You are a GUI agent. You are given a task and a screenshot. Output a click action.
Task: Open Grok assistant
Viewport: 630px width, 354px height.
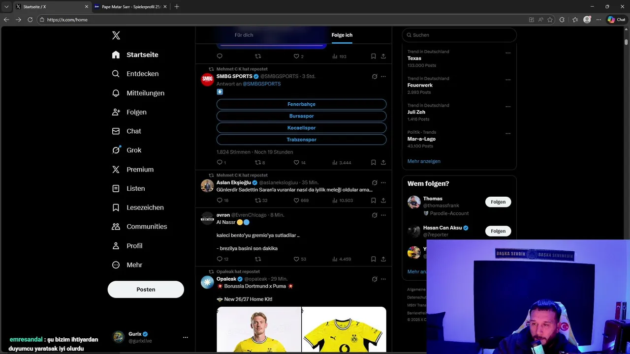[x=126, y=150]
